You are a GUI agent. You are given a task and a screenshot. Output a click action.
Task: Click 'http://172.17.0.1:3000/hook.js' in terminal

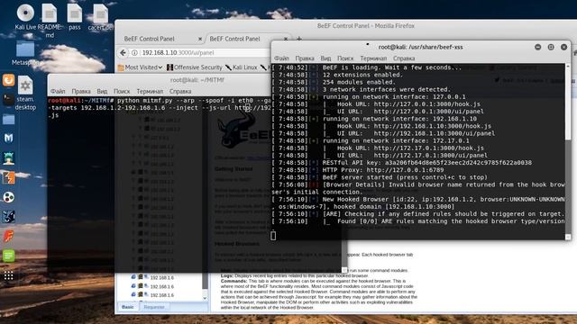click(429, 148)
